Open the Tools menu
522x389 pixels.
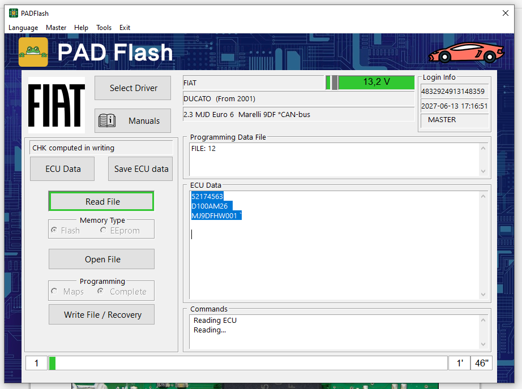click(104, 28)
